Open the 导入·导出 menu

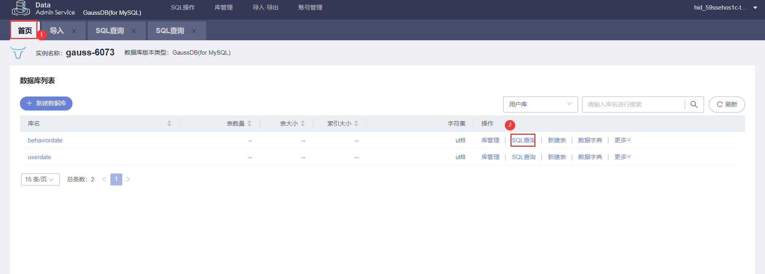265,8
